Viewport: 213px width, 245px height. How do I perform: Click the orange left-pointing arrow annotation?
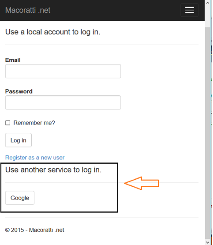click(x=142, y=183)
